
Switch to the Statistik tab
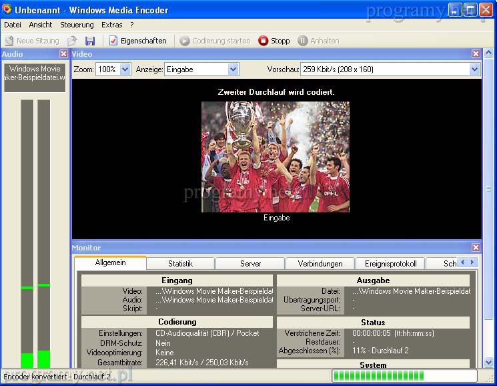[180, 264]
